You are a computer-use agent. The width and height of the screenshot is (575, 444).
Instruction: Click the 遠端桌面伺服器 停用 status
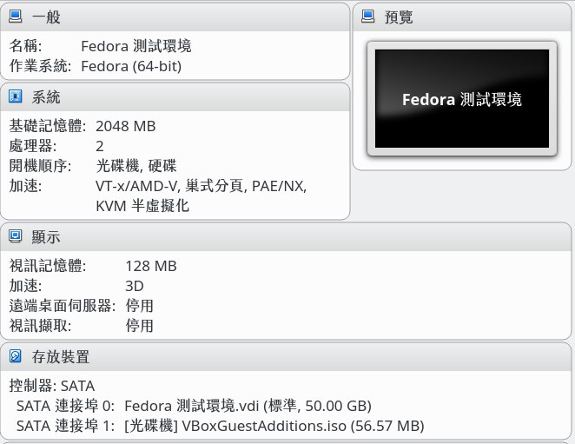point(139,306)
